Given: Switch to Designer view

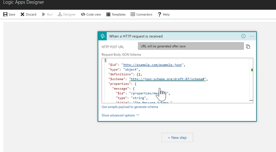Looking at the screenshot, I should (x=67, y=14).
